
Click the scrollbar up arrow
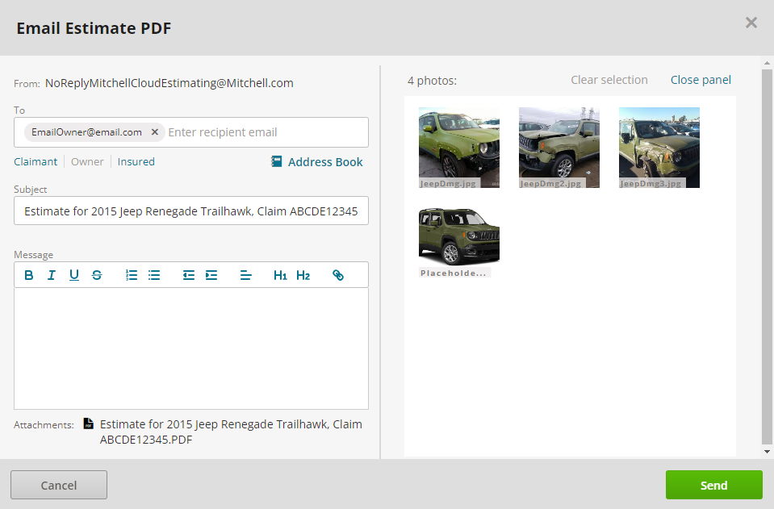[x=767, y=63]
